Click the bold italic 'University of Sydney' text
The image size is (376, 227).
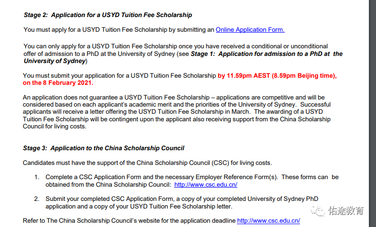pyautogui.click(x=55, y=61)
